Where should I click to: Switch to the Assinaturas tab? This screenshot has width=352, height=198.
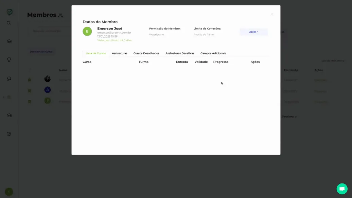coord(120,53)
